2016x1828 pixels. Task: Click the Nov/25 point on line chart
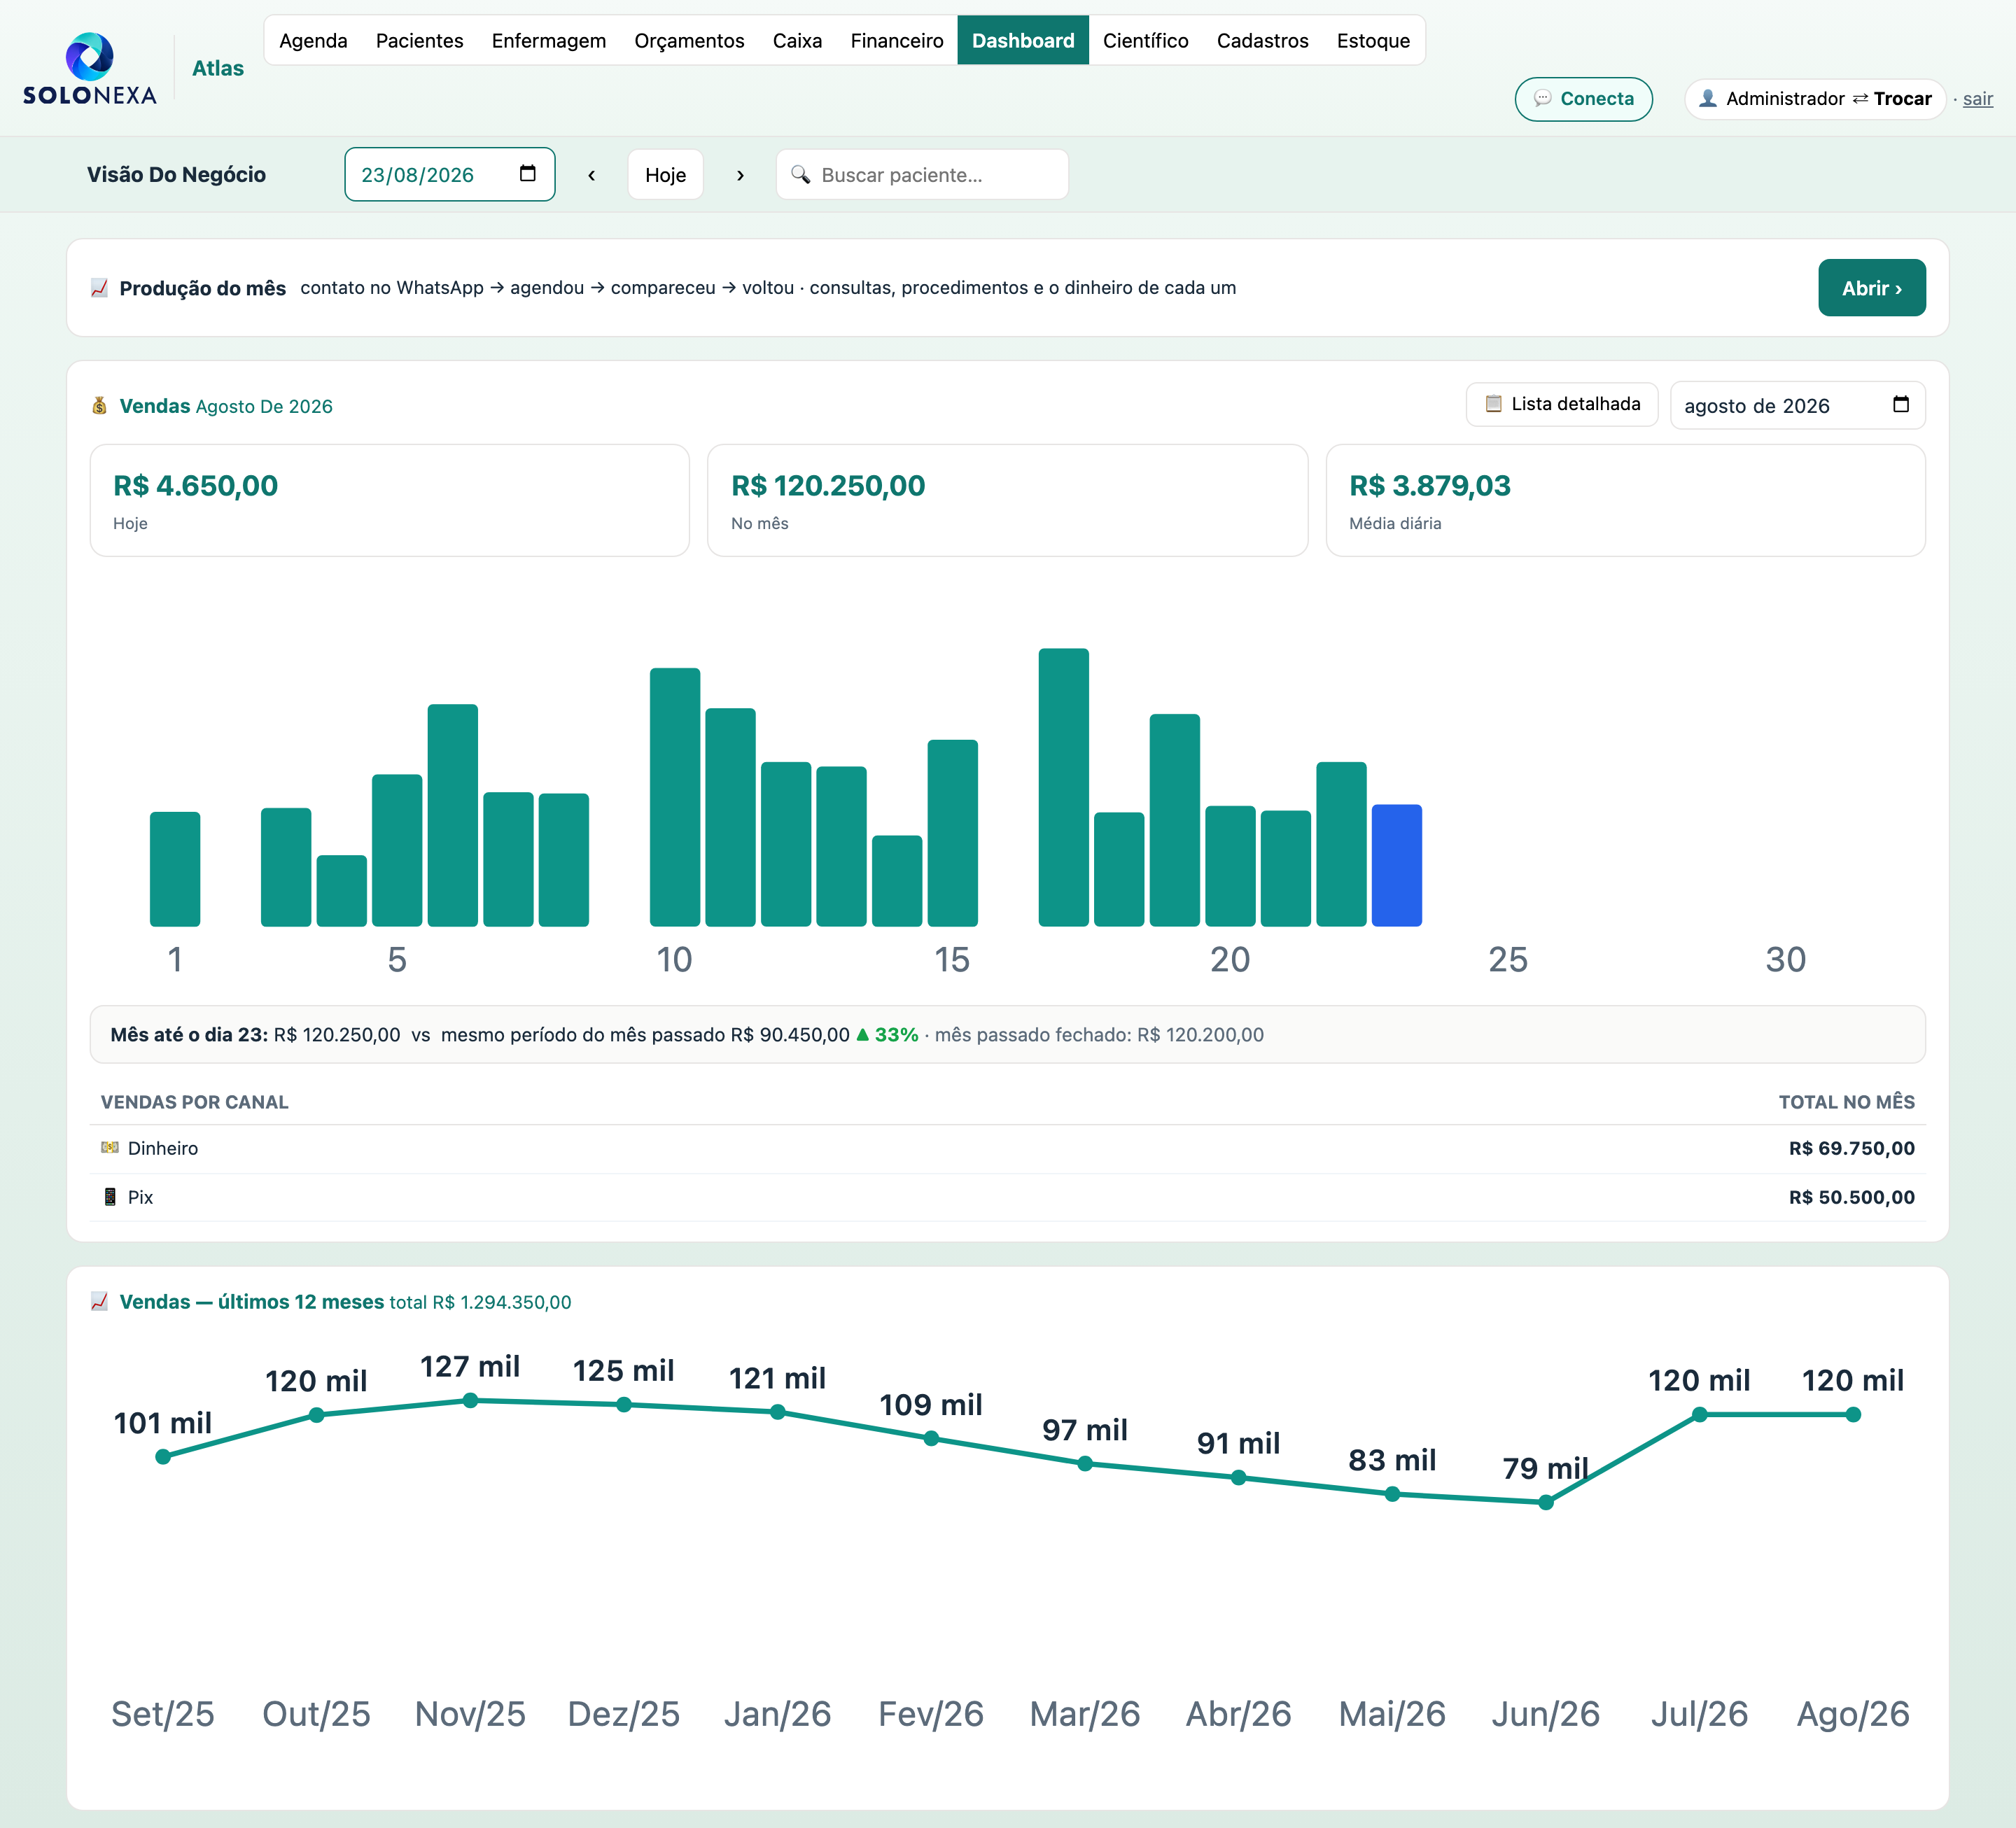tap(470, 1400)
